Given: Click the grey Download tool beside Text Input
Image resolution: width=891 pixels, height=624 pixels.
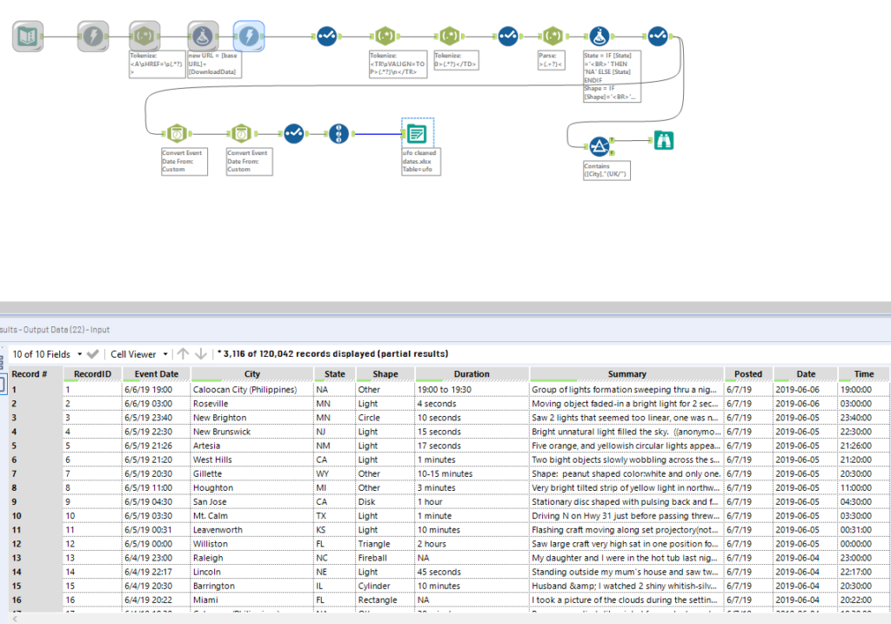Looking at the screenshot, I should [x=93, y=37].
